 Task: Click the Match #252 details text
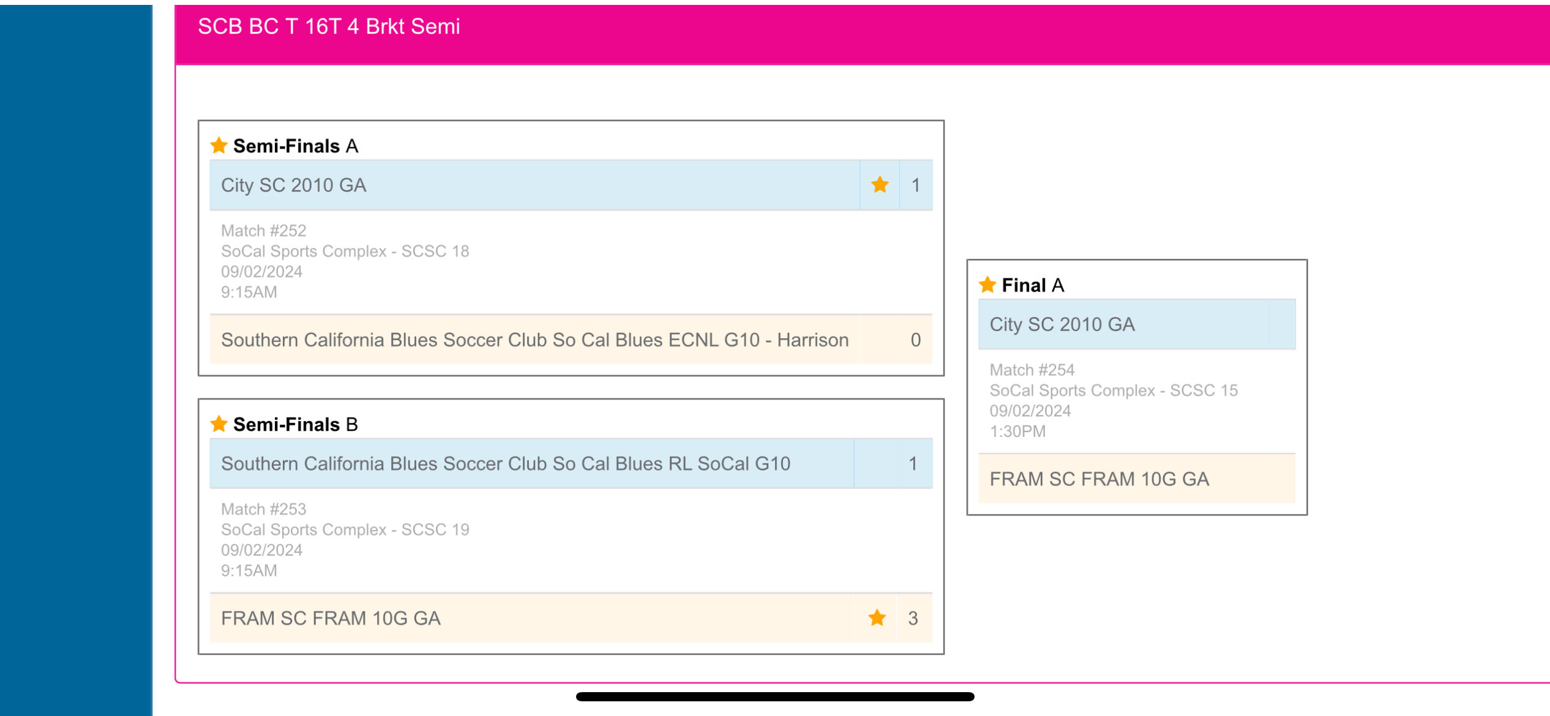(263, 231)
